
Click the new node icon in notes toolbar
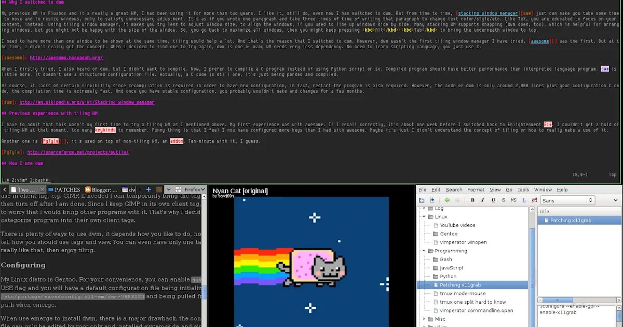(422, 200)
